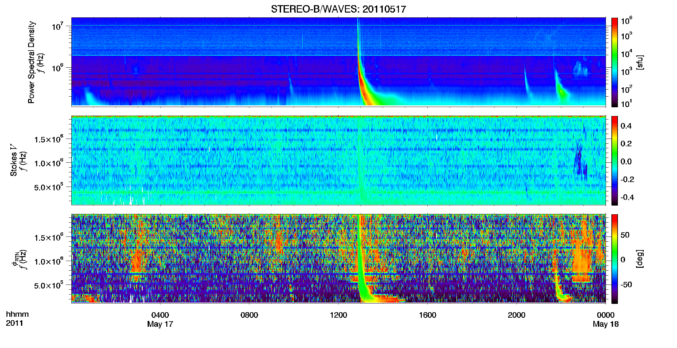This screenshot has width=677, height=348.
Task: Click the 0800 time tick label
Action: (249, 315)
